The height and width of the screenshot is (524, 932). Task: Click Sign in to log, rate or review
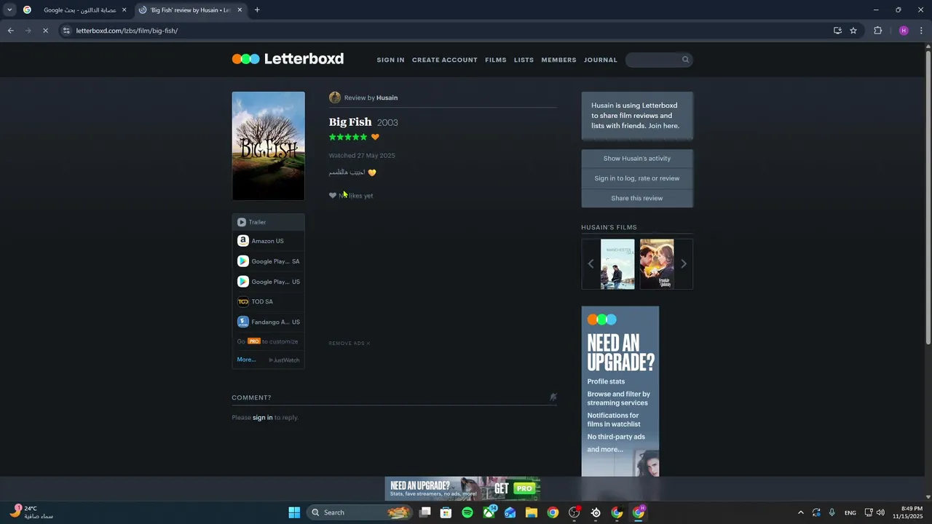tap(637, 178)
